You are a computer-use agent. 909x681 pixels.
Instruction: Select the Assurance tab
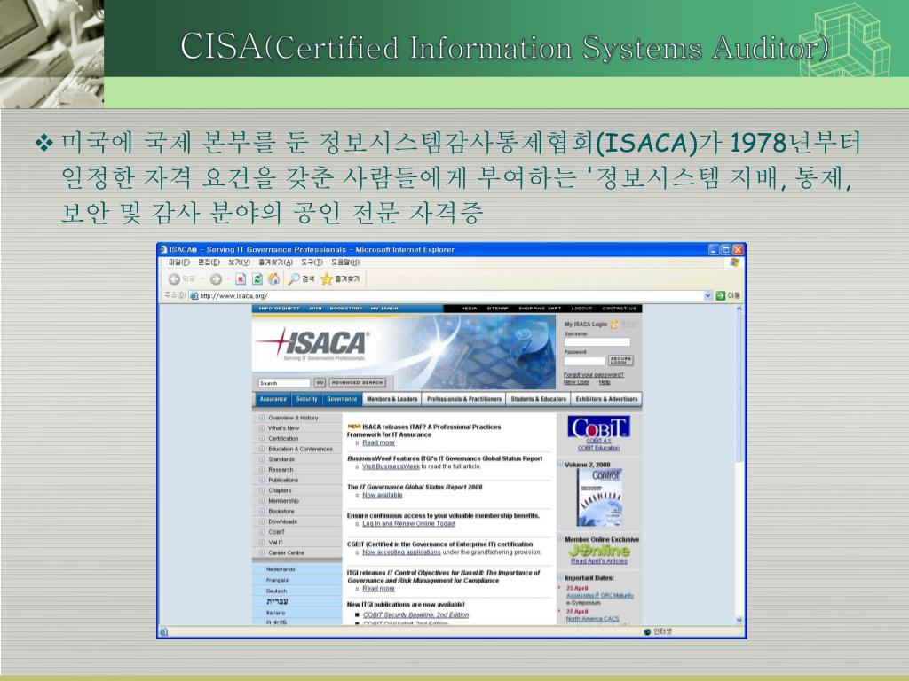[x=273, y=399]
